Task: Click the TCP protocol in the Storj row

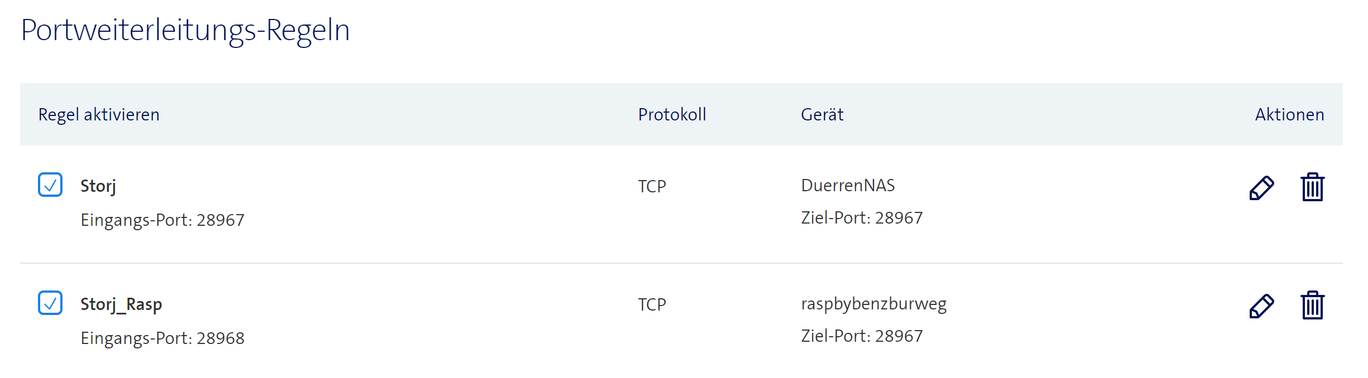Action: coord(652,187)
